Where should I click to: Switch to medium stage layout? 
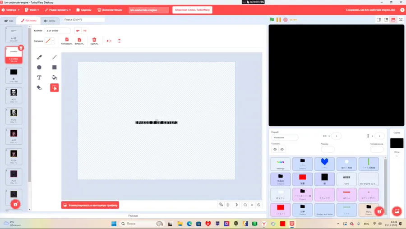point(386,20)
